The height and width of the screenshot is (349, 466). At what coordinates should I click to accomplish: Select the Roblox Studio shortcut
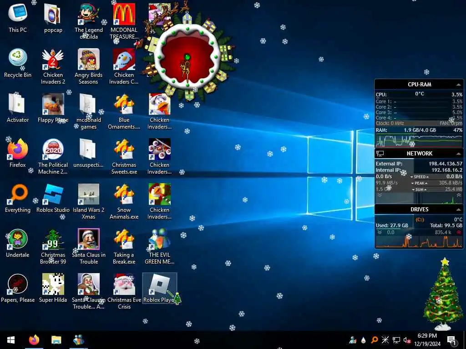pyautogui.click(x=53, y=198)
